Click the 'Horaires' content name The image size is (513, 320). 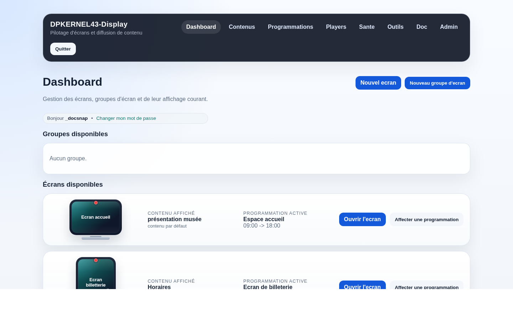[159, 287]
